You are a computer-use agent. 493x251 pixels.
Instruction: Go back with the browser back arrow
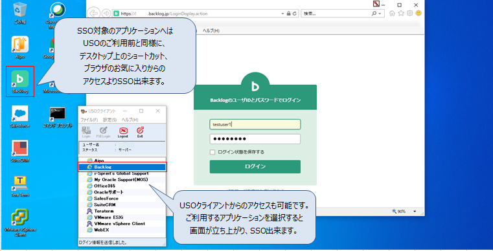(x=93, y=13)
